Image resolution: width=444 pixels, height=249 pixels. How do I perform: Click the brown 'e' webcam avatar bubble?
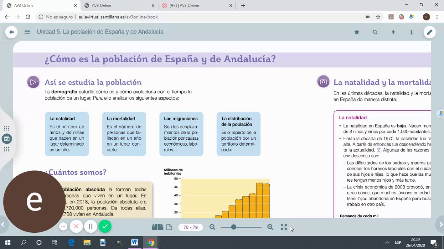click(x=34, y=202)
